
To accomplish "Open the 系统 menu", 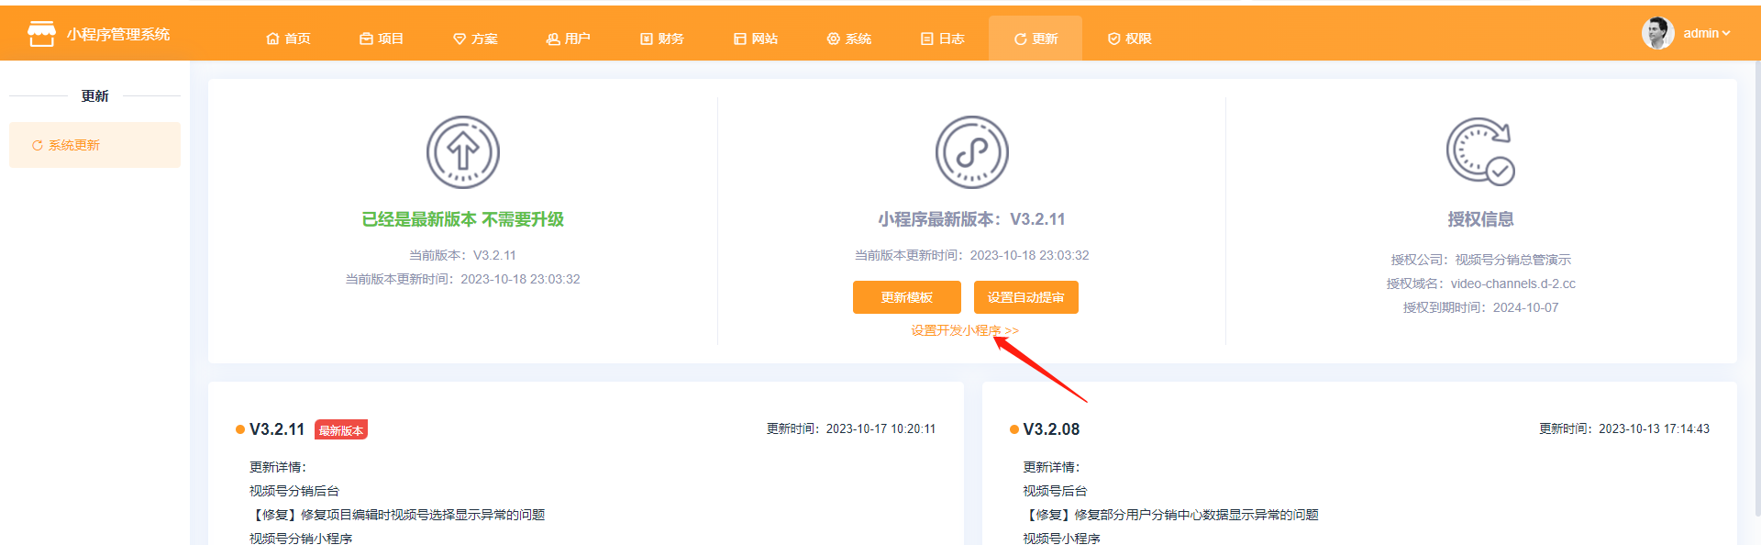I will (x=849, y=39).
